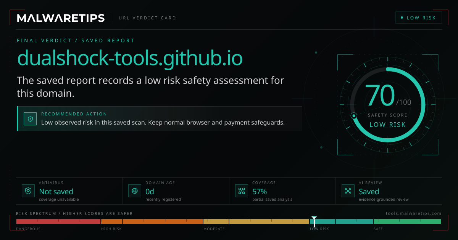The width and height of the screenshot is (458, 240).
Task: Click the 70 safety score number
Action: point(380,96)
